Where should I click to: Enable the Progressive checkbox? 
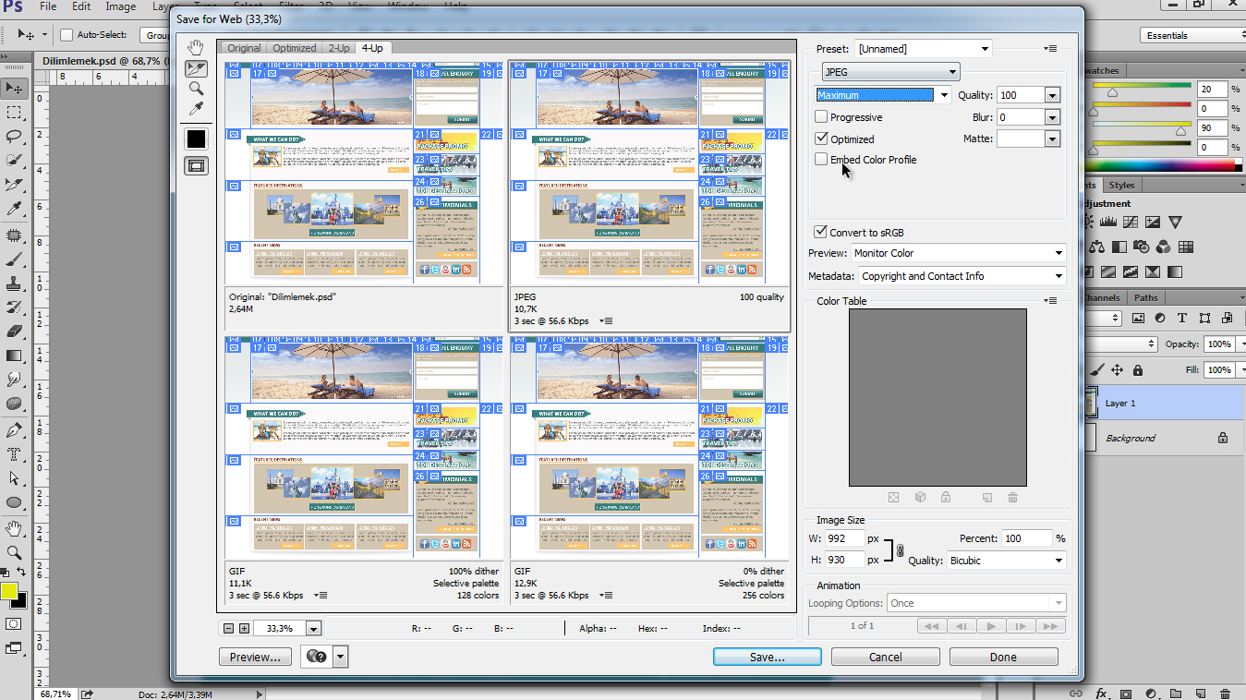pos(821,117)
